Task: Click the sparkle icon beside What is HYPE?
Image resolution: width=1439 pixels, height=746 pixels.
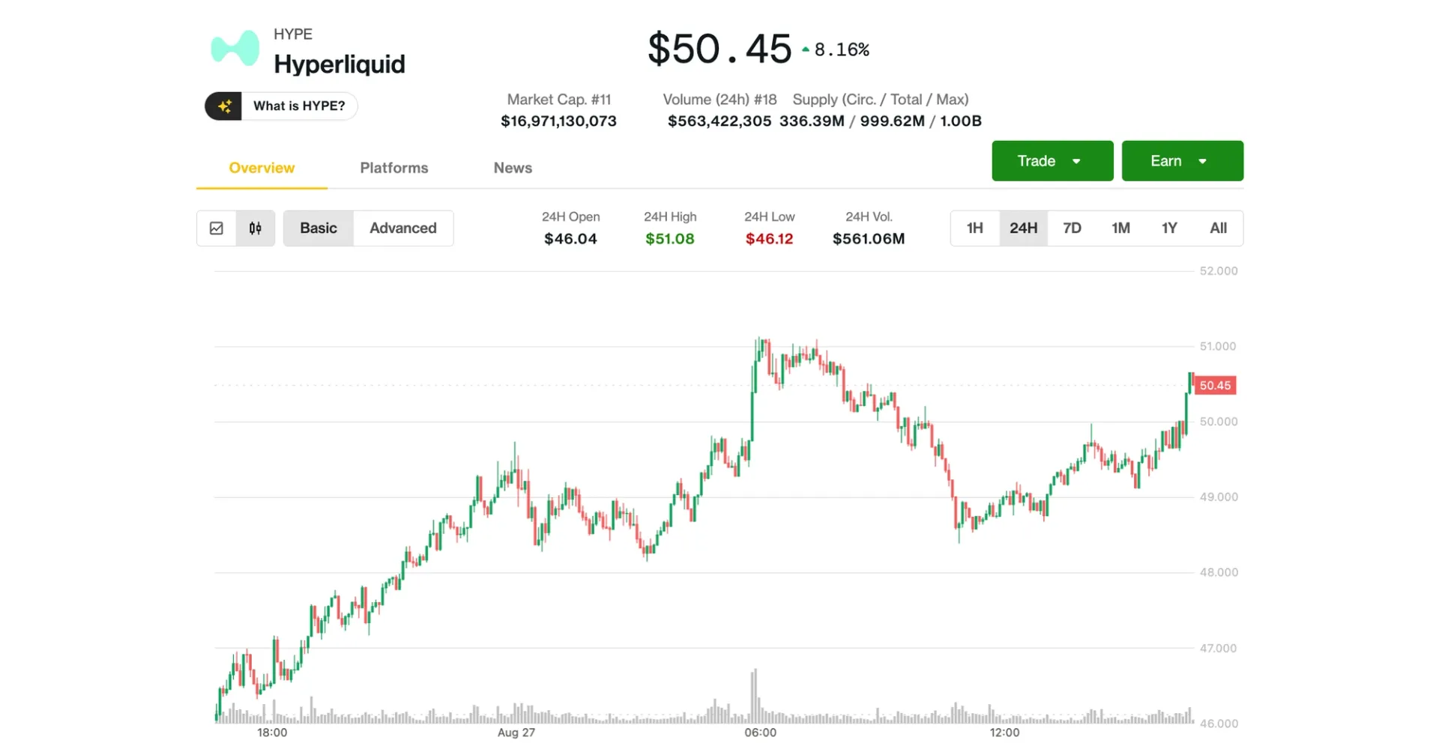Action: [224, 106]
